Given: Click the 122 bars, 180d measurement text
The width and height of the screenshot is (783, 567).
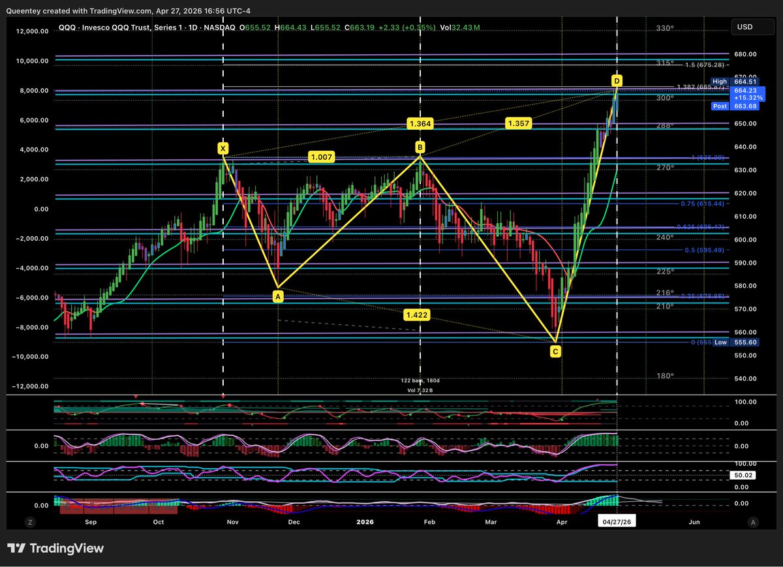Looking at the screenshot, I should [x=419, y=380].
